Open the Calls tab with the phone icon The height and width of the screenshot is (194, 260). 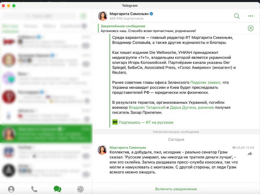tap(34, 189)
